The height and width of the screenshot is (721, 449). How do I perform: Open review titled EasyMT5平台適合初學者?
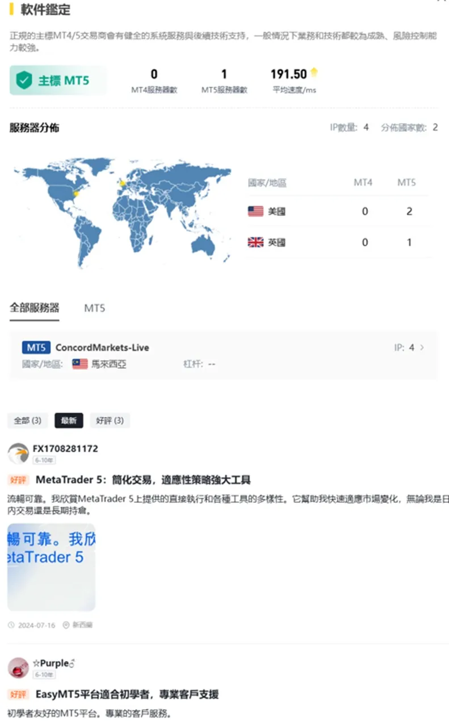coord(127,694)
